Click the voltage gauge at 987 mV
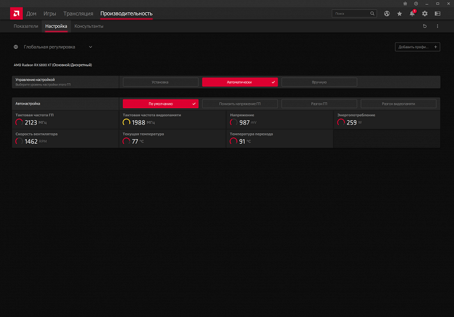This screenshot has height=317, width=454. 233,122
